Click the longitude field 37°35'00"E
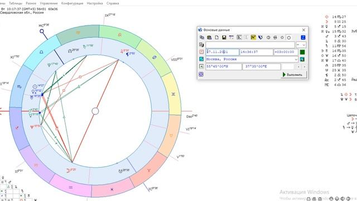 [262, 66]
